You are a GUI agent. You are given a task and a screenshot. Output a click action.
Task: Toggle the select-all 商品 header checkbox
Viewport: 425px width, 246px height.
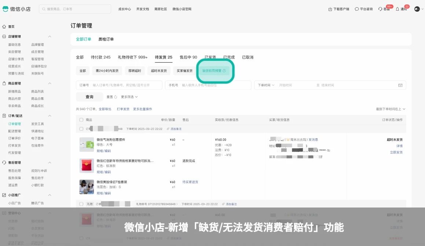[81, 120]
